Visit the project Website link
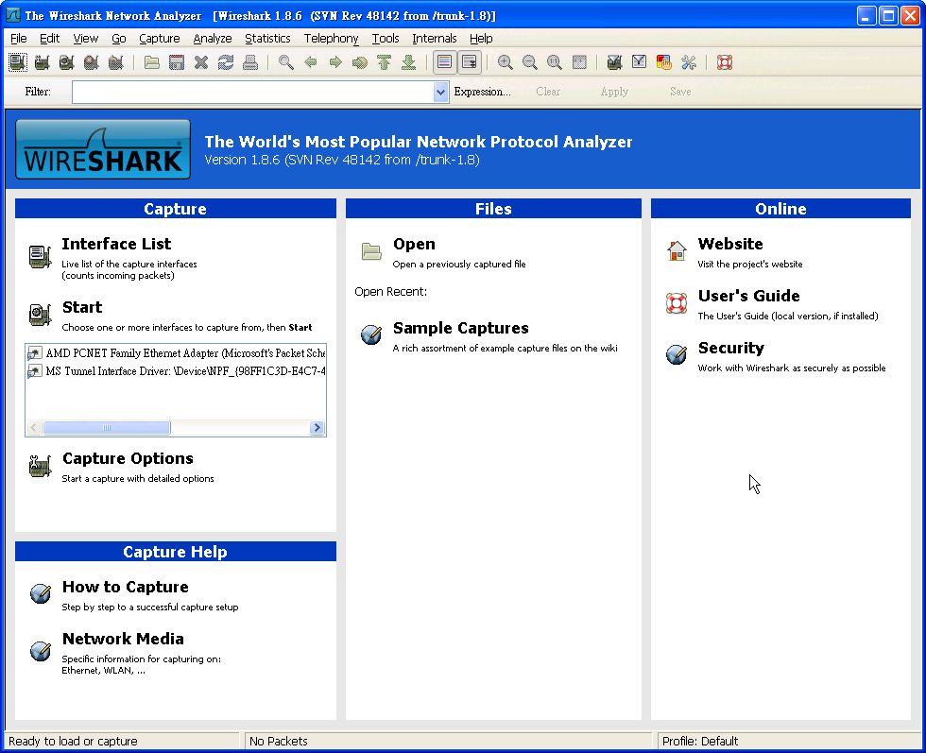The height and width of the screenshot is (753, 926). [x=730, y=244]
